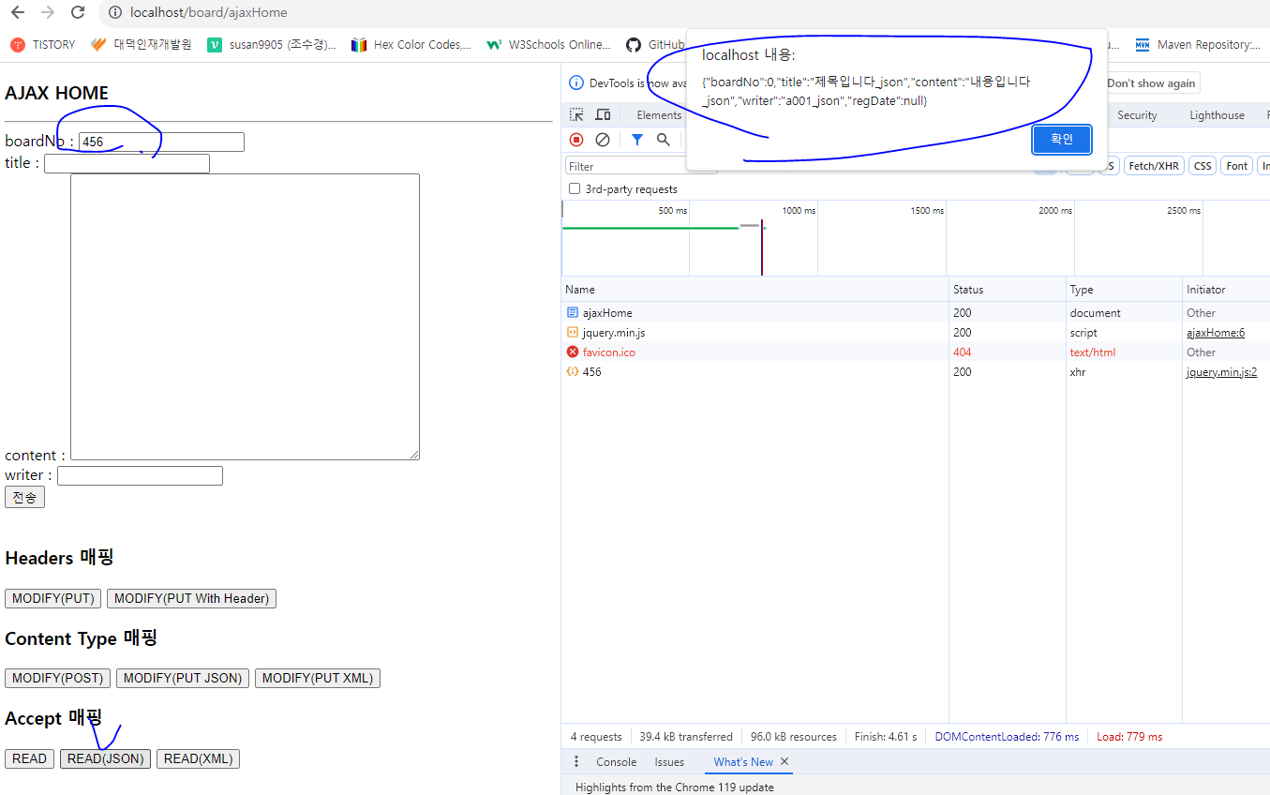The image size is (1270, 795).
Task: Open the Issues drawer tab
Action: click(x=669, y=762)
